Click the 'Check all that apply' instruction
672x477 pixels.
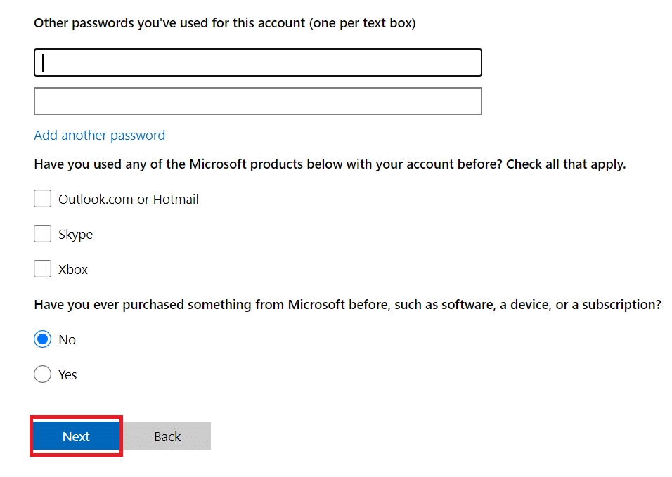tap(566, 164)
